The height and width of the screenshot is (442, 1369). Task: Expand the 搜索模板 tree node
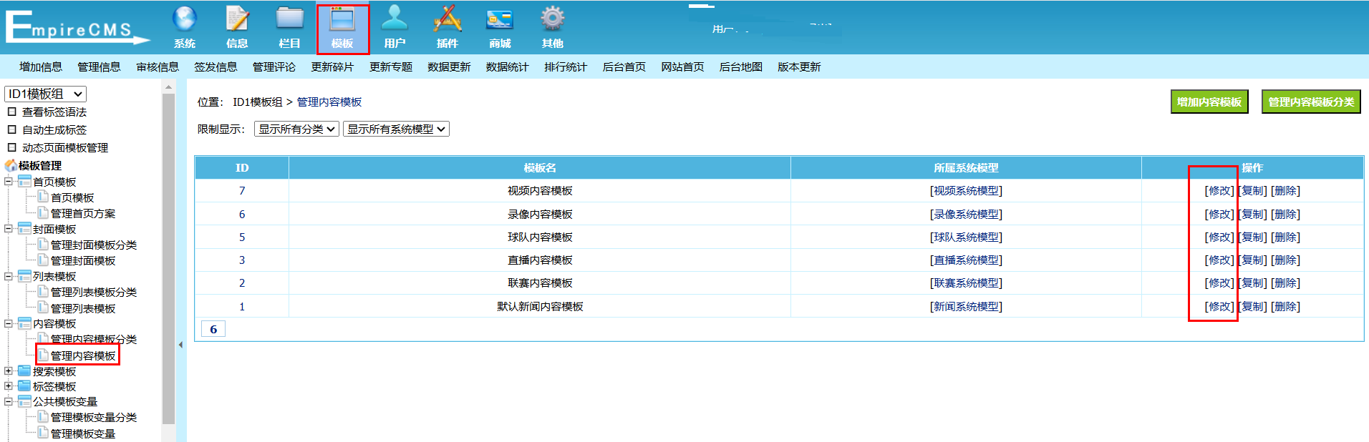(x=9, y=371)
